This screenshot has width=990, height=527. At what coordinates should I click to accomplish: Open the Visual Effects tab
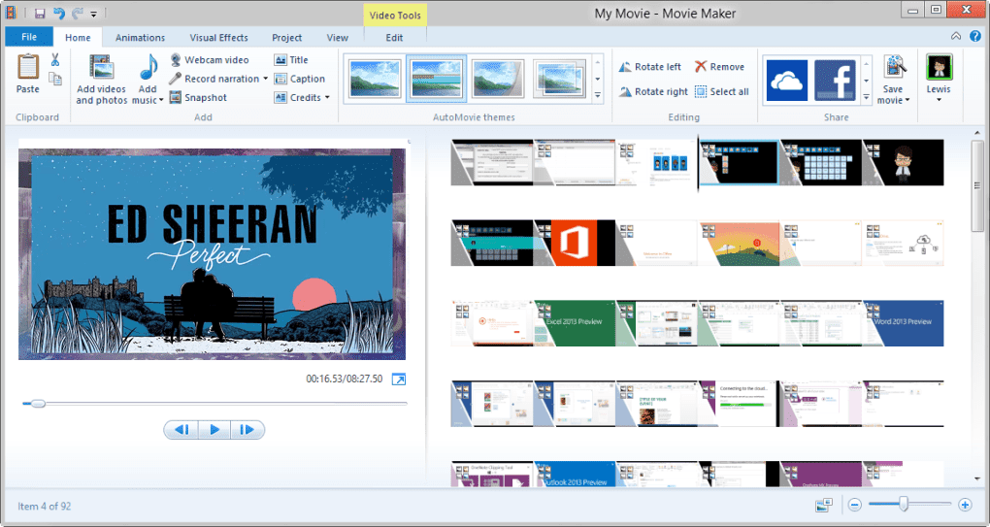pos(219,37)
